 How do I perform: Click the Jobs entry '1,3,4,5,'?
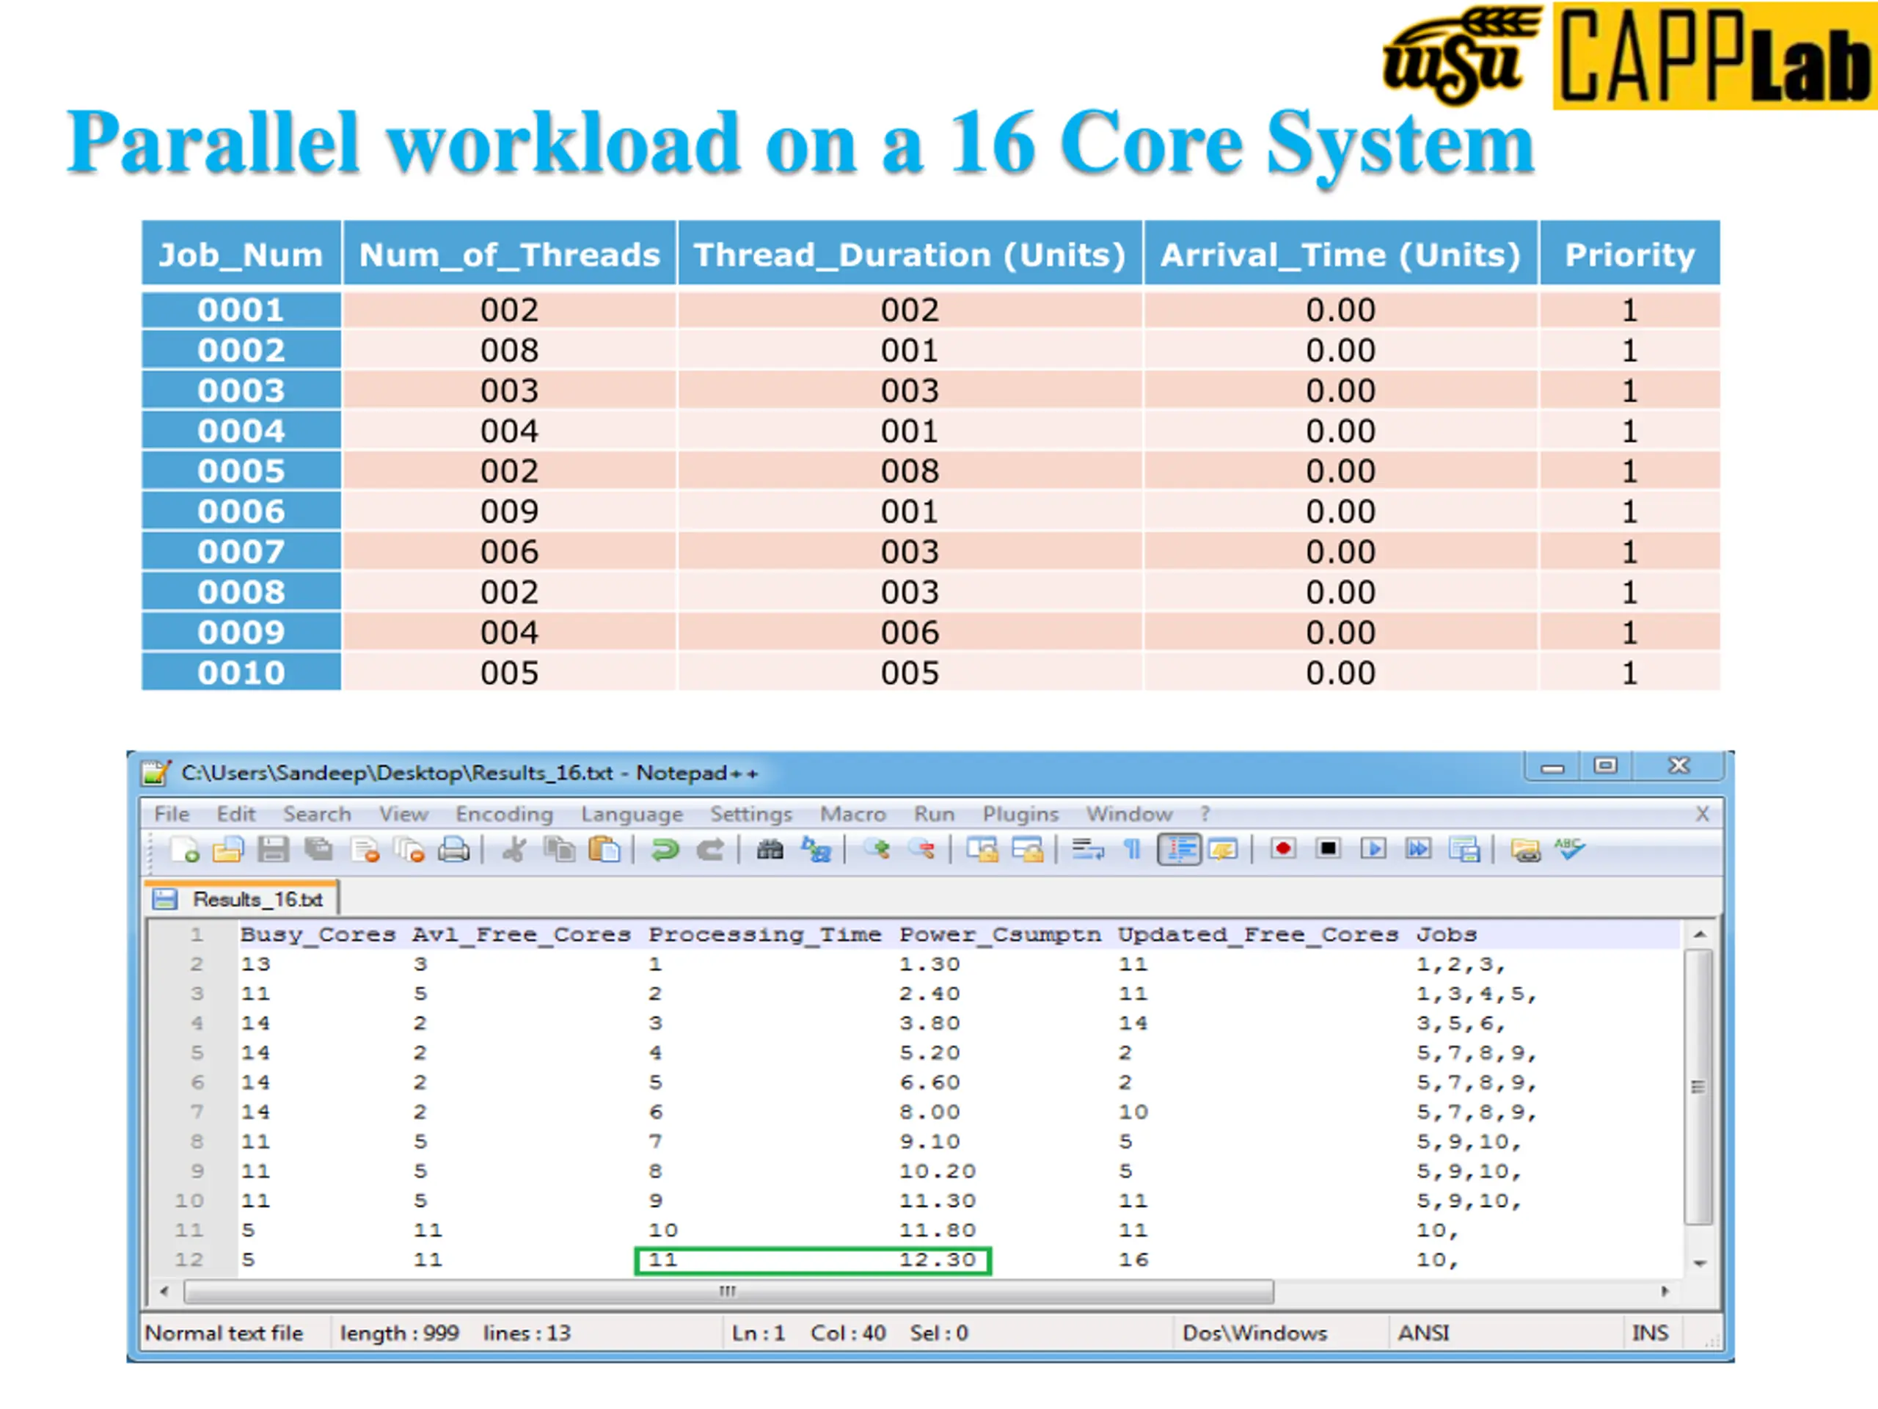(x=1477, y=994)
